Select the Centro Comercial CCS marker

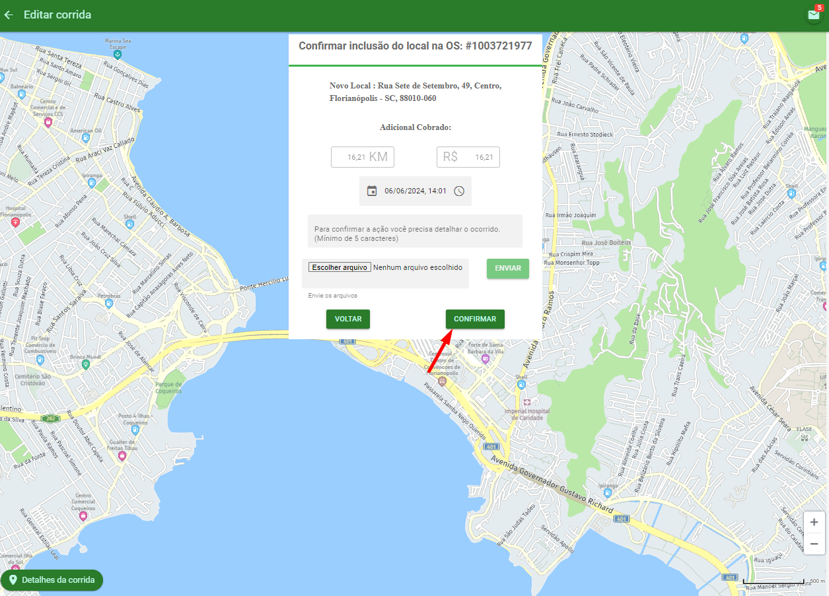point(48,122)
